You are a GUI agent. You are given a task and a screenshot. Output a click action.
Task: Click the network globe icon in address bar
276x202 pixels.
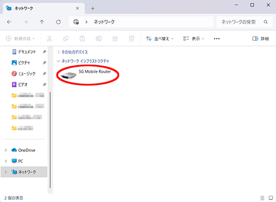click(x=76, y=22)
